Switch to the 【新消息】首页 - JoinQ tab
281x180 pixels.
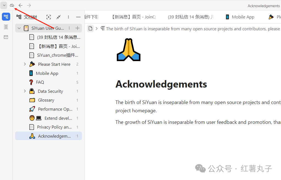pos(134,17)
